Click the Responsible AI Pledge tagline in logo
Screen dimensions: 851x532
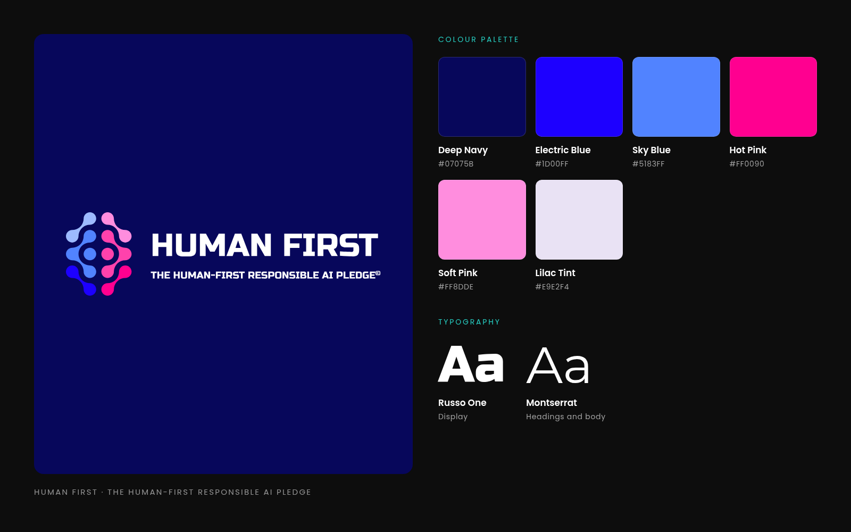(x=265, y=275)
